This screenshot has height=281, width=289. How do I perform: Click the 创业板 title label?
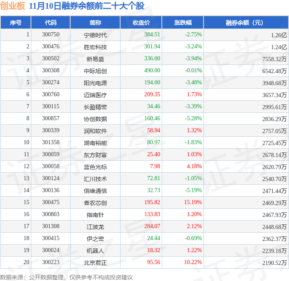pyautogui.click(x=12, y=6)
